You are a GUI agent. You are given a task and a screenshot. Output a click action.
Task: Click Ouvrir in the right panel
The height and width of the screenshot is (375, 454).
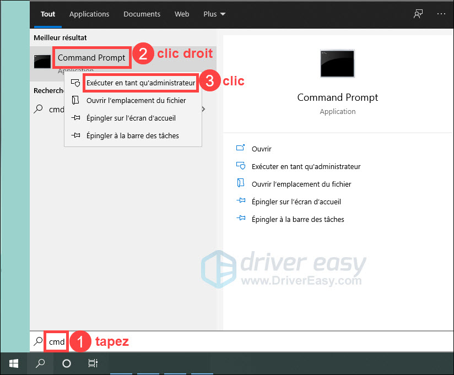click(x=261, y=149)
